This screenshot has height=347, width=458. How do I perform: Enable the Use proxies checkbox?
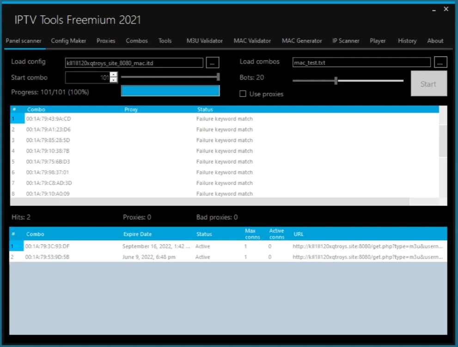(x=243, y=94)
